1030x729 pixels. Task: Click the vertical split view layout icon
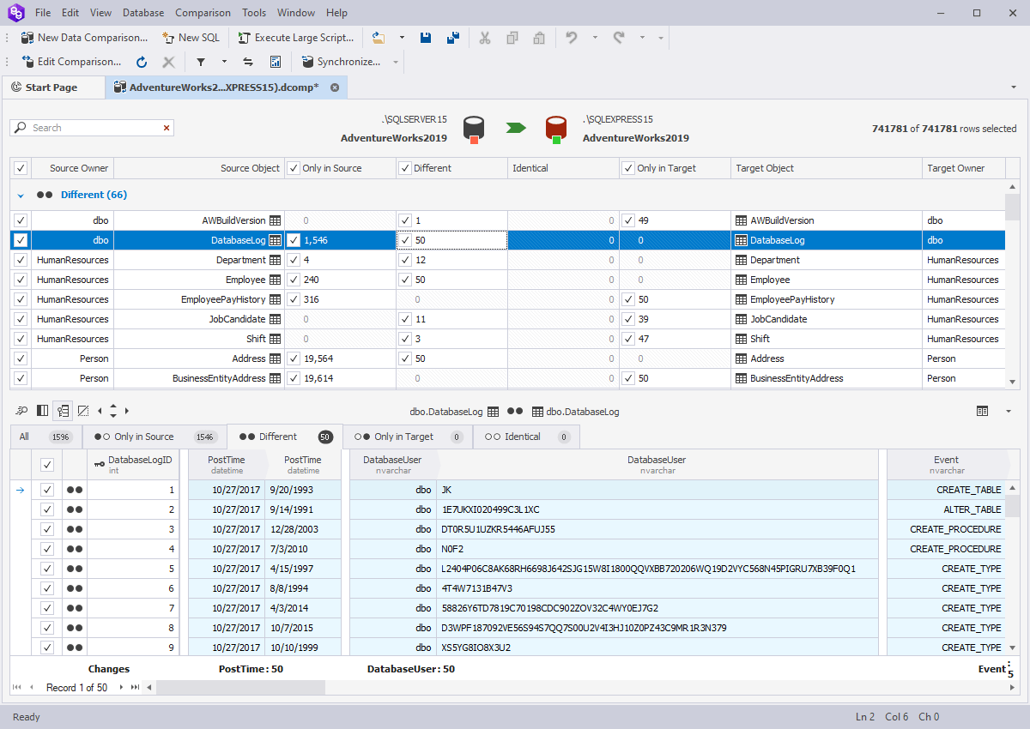pos(42,411)
